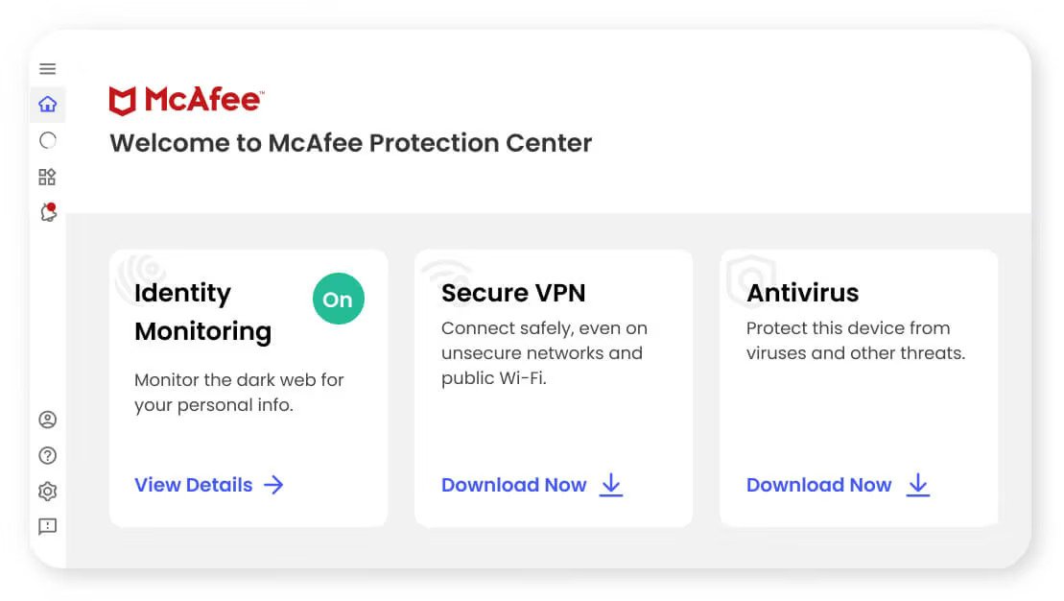The width and height of the screenshot is (1064, 601).
Task: Click the download arrow beside Secure VPN link
Action: [x=611, y=486]
